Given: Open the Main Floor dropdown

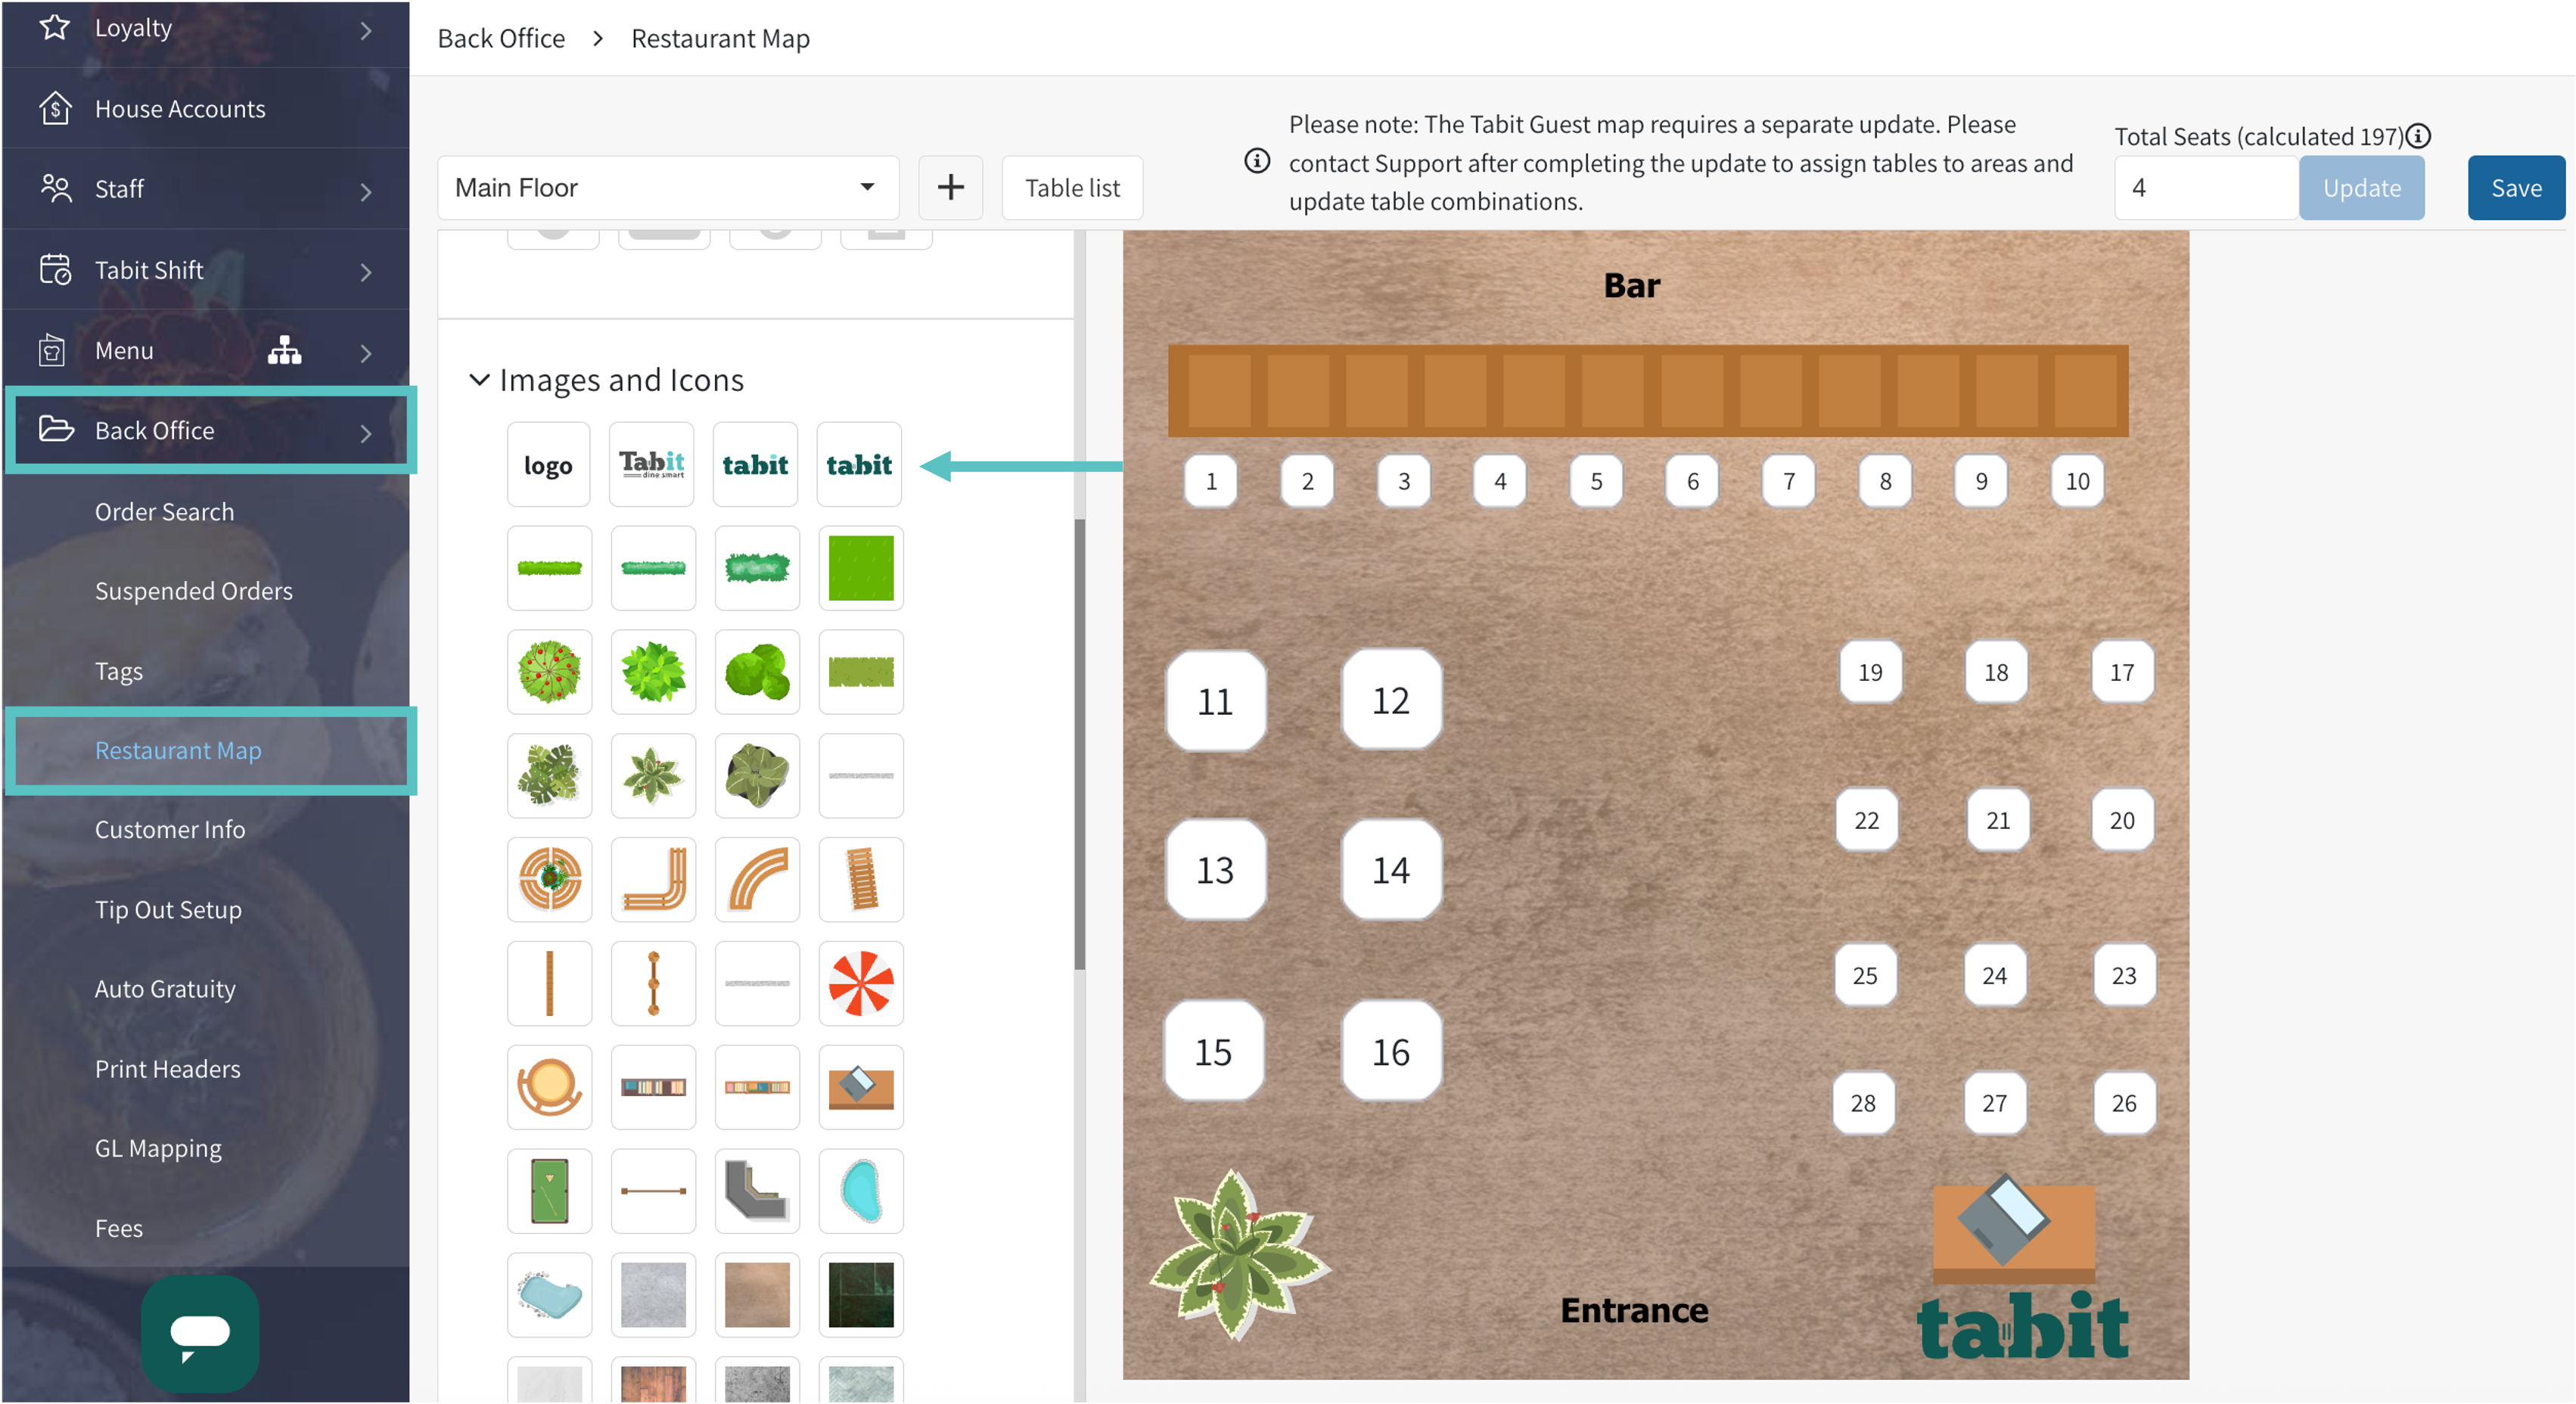Looking at the screenshot, I should [667, 188].
